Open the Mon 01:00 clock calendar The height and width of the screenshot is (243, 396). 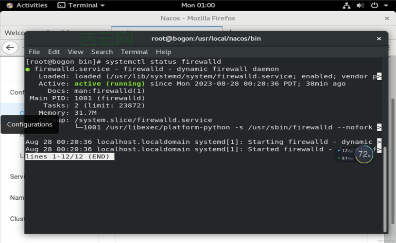(198, 5)
